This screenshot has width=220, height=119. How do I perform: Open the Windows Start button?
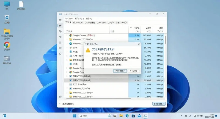point(75,116)
